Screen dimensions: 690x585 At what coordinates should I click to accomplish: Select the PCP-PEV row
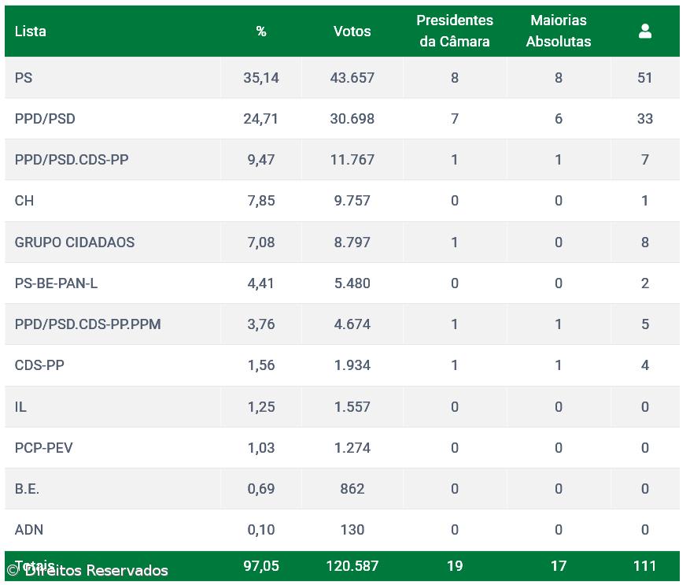[40, 448]
